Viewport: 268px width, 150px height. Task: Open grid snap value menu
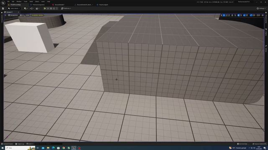(241, 15)
